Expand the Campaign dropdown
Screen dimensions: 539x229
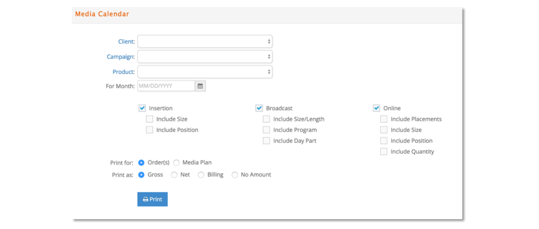point(205,57)
